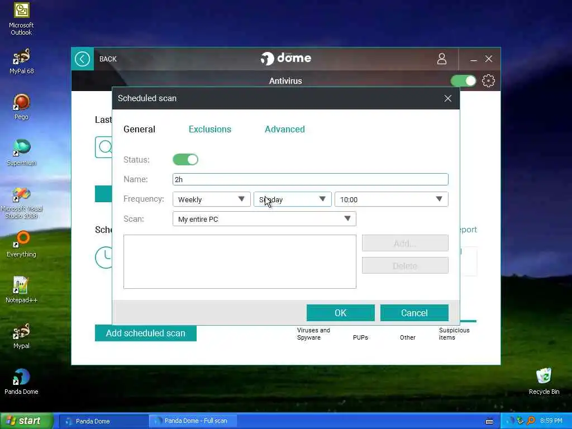Switch to Panda Dome - Full scan taskbar button
572x429 pixels.
[x=193, y=421]
